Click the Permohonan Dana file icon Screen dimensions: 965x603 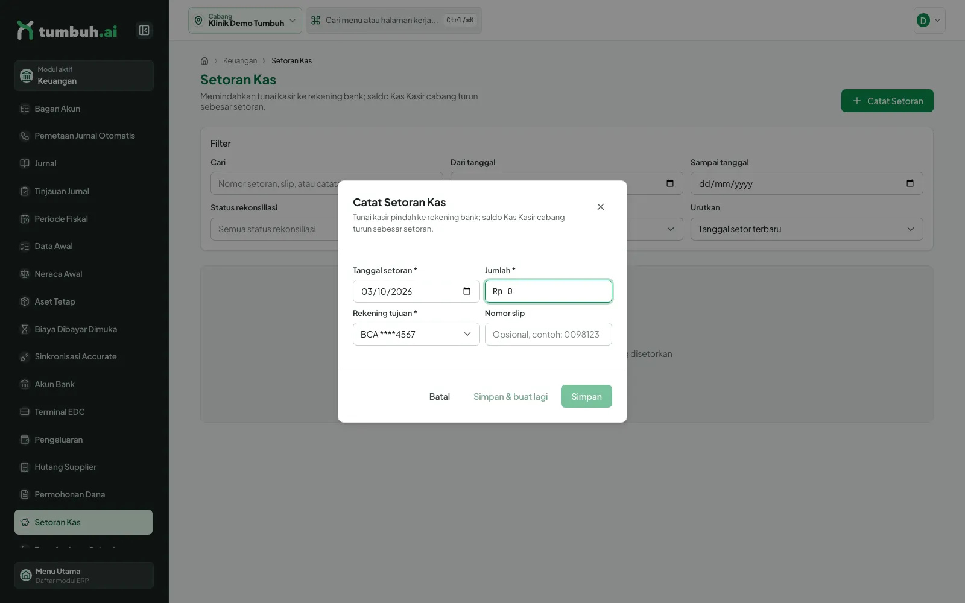pyautogui.click(x=25, y=494)
